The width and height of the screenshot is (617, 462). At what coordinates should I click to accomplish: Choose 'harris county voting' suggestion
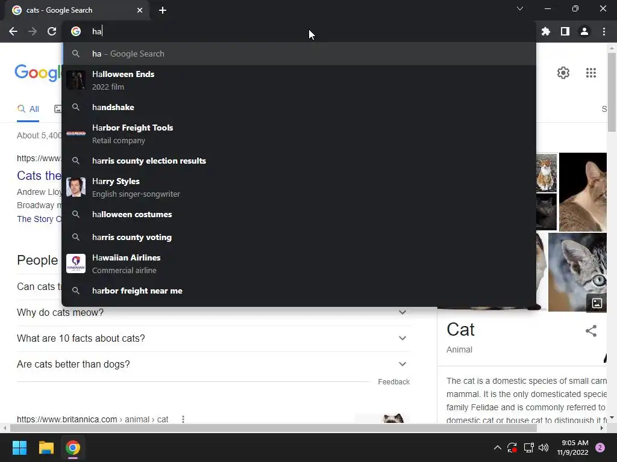point(299,237)
